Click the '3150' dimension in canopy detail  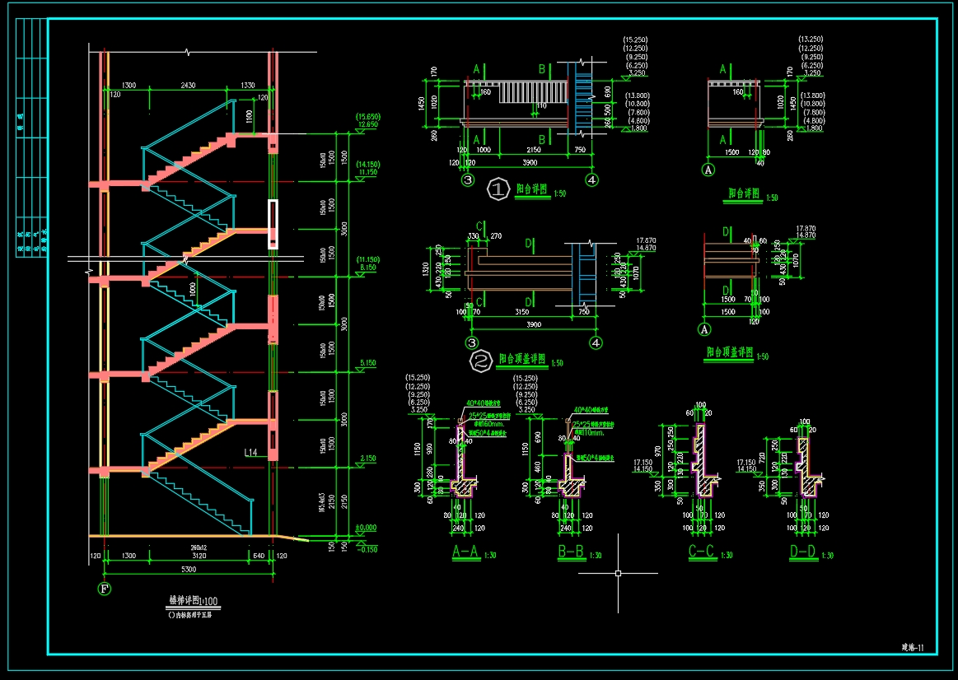click(x=521, y=312)
